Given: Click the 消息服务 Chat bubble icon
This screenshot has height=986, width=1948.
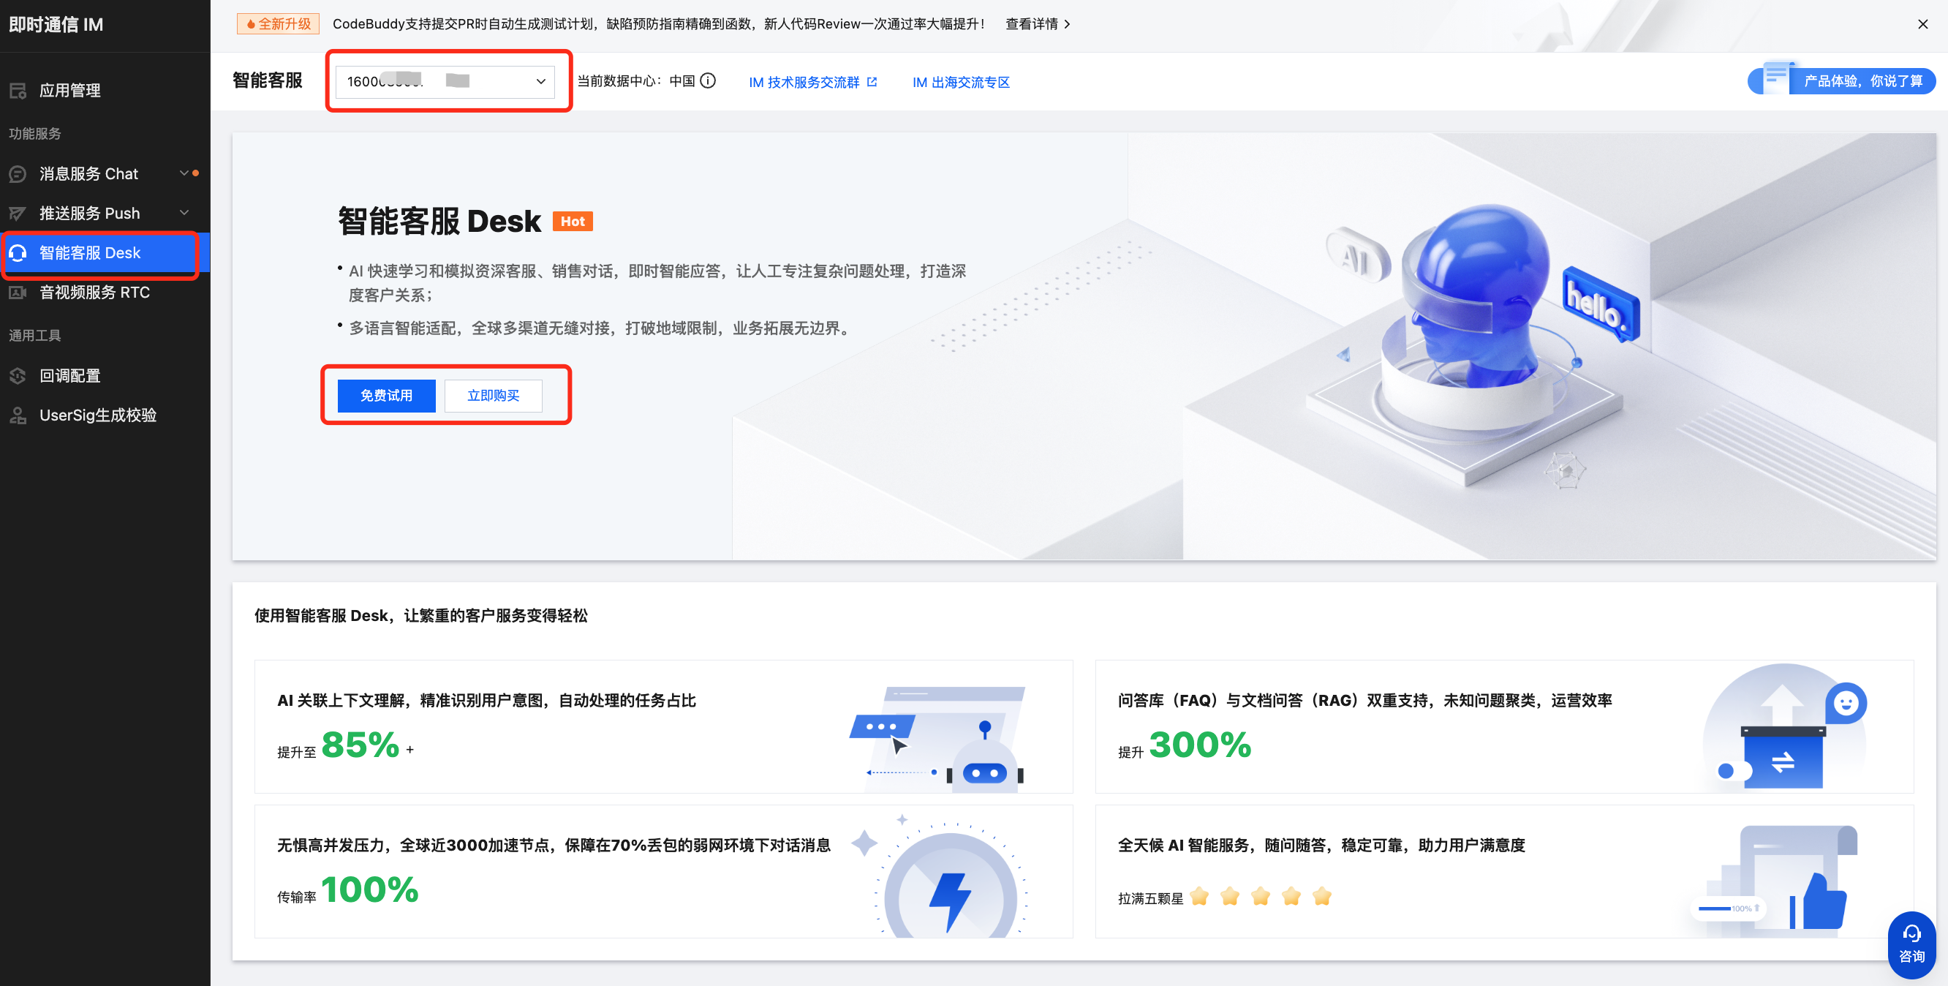Looking at the screenshot, I should pos(18,174).
